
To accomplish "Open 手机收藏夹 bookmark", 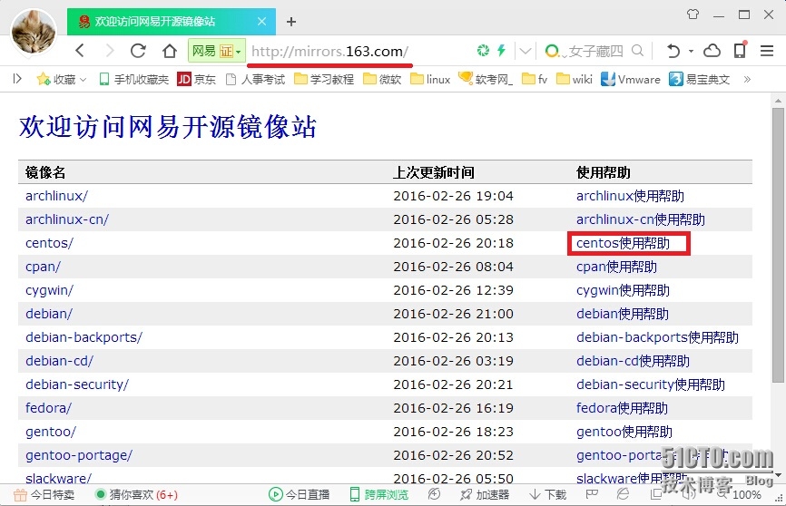I will tap(133, 79).
